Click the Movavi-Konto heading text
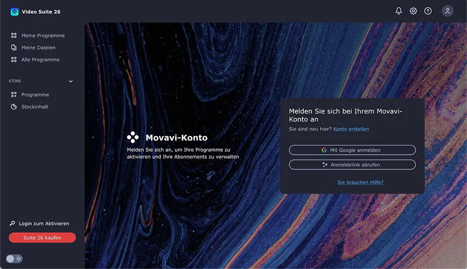 pos(176,138)
